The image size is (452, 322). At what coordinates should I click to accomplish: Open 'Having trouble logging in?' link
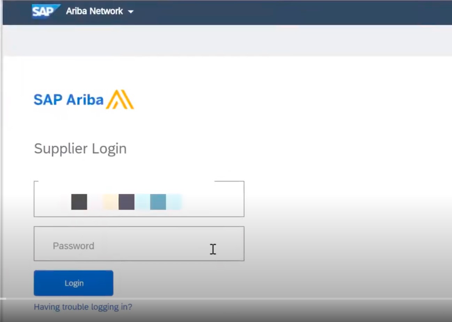[83, 307]
